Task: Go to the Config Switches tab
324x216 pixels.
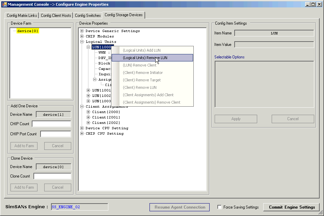Action: tap(88, 16)
